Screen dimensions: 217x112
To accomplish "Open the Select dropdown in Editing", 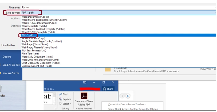I will tap(65, 104).
